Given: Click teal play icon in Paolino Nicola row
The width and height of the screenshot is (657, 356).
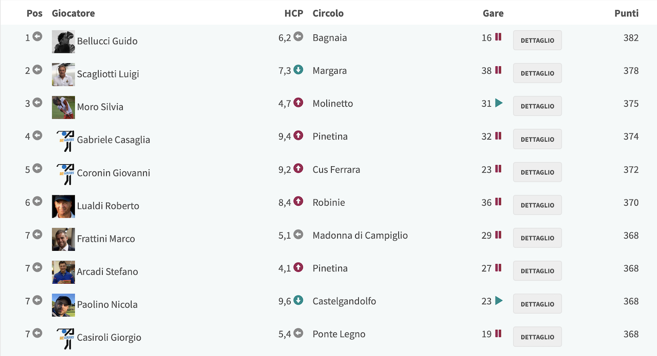Looking at the screenshot, I should [498, 301].
